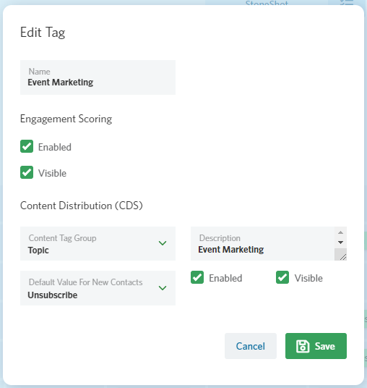The height and width of the screenshot is (388, 367).
Task: Open the Unsubscribe default value selection
Action: click(x=98, y=288)
